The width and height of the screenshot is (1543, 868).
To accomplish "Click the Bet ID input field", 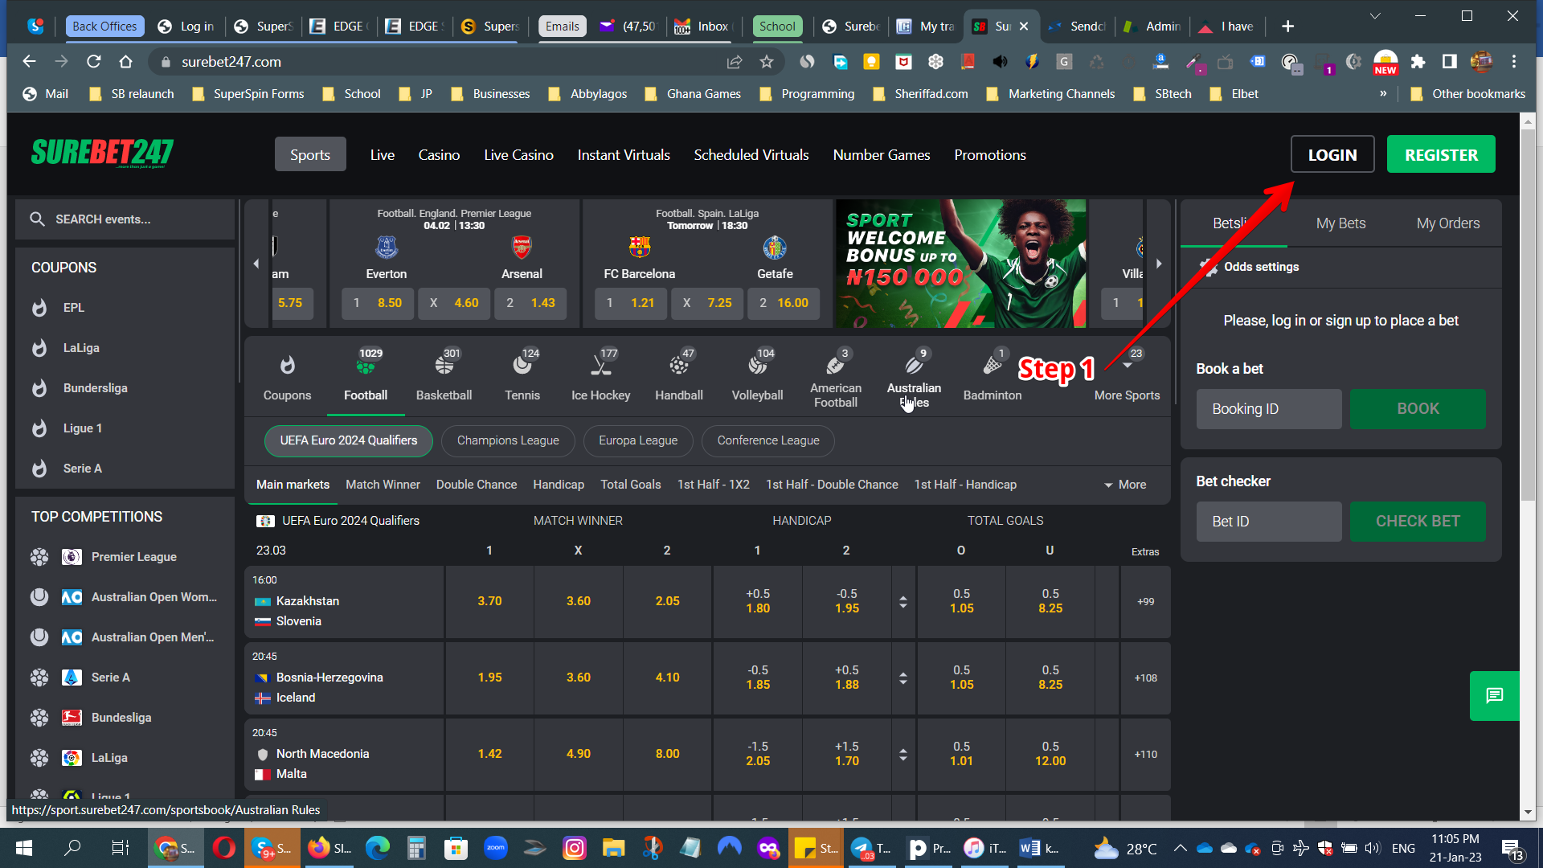I will [1269, 522].
